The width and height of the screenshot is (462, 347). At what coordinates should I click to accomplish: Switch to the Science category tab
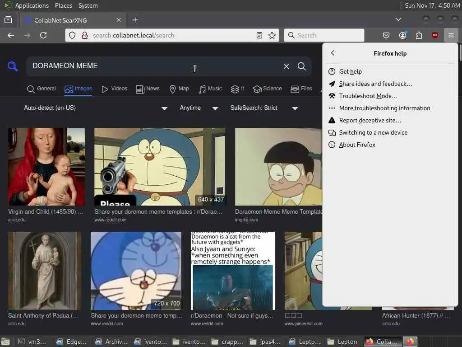267,89
